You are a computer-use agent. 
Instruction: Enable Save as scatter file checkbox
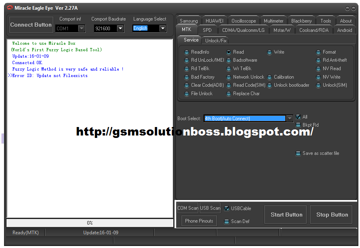[x=298, y=153]
